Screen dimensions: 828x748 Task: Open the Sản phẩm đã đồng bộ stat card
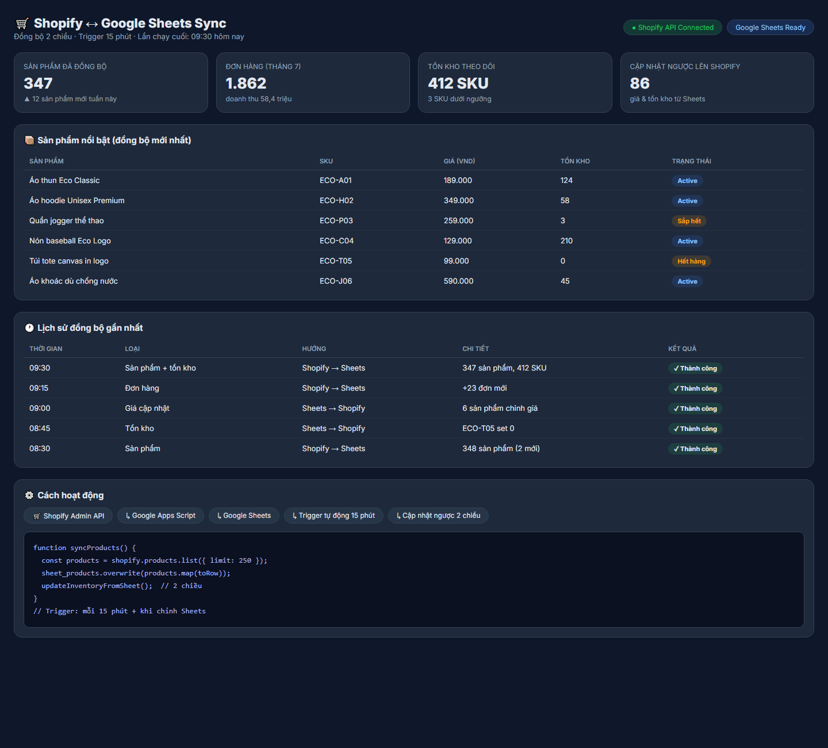(x=111, y=83)
